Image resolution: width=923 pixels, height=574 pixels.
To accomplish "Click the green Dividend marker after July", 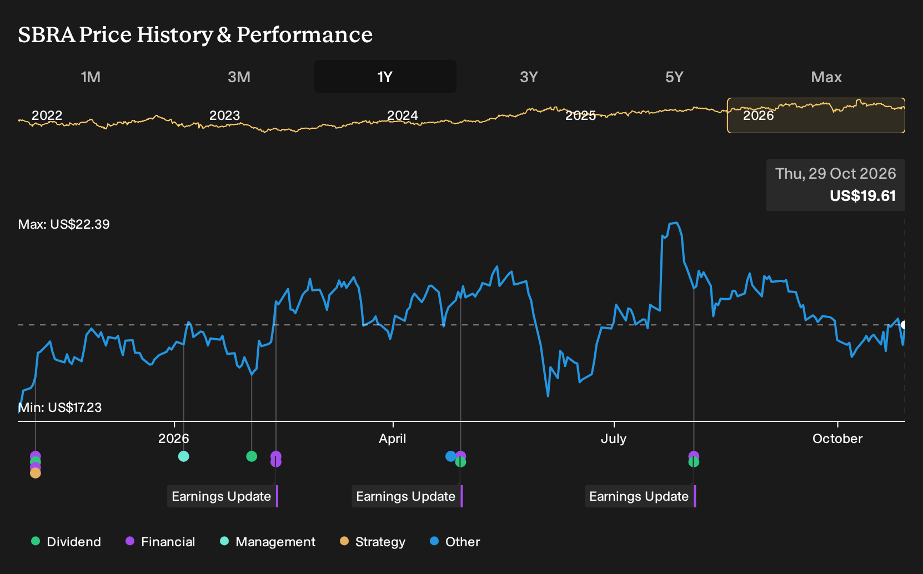I will [x=694, y=462].
